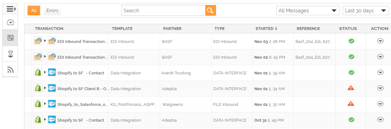Image resolution: width=391 pixels, height=129 pixels.
Task: Click Basf_204_Edi reference in Nov 03 row
Action: tap(314, 41)
